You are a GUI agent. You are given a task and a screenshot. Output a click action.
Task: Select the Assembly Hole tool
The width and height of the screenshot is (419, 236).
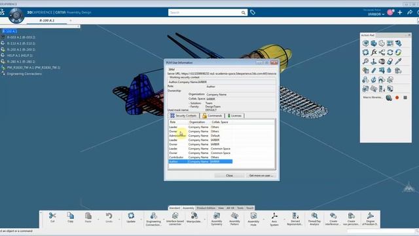click(253, 219)
